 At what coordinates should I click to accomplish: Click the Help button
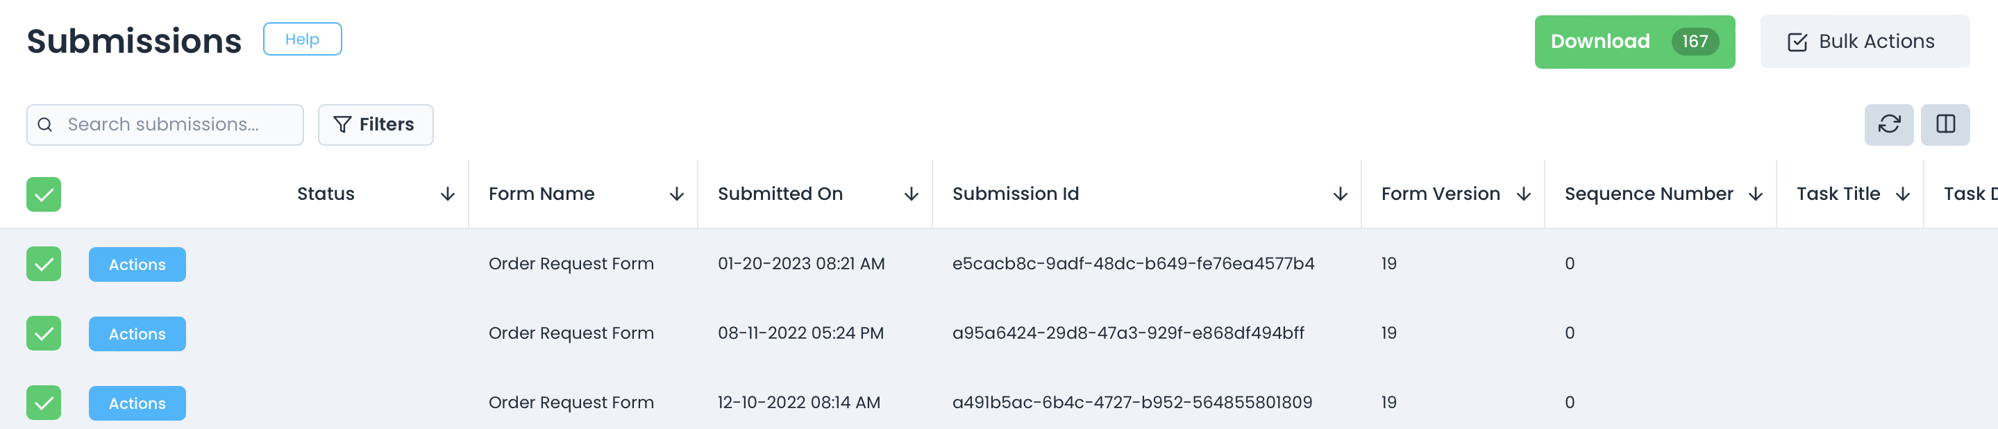pyautogui.click(x=302, y=39)
